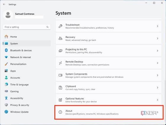Click the Gaming controller icon
Viewport: 166px width, 125px height.
(6, 91)
